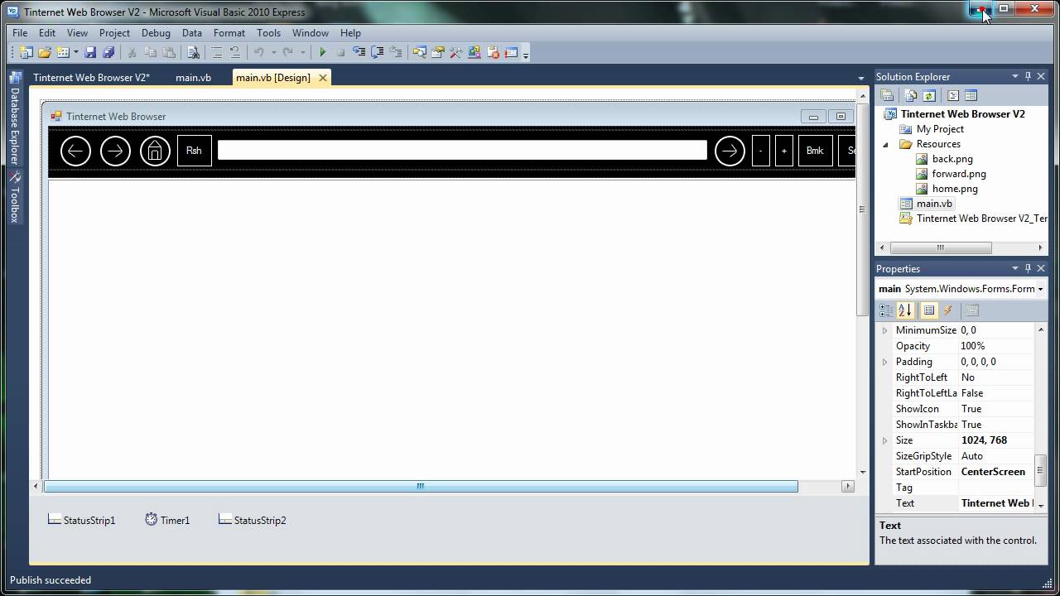Open the Undo history dropdown arrow
Viewport: 1060px width, 596px height.
273,52
